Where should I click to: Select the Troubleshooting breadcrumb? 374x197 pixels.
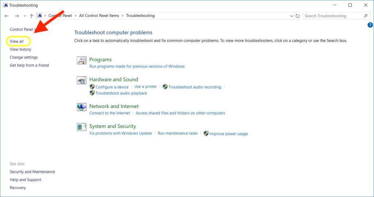coord(140,16)
